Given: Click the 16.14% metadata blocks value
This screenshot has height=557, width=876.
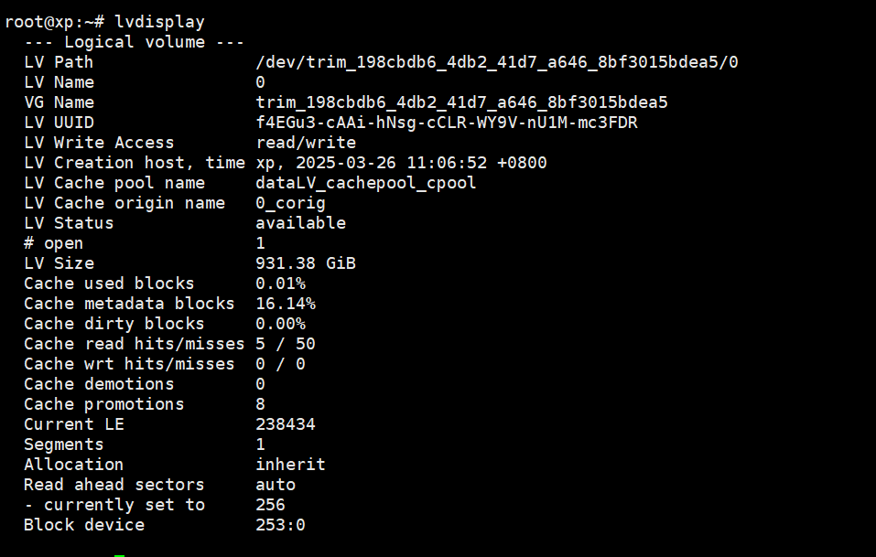Looking at the screenshot, I should point(286,304).
